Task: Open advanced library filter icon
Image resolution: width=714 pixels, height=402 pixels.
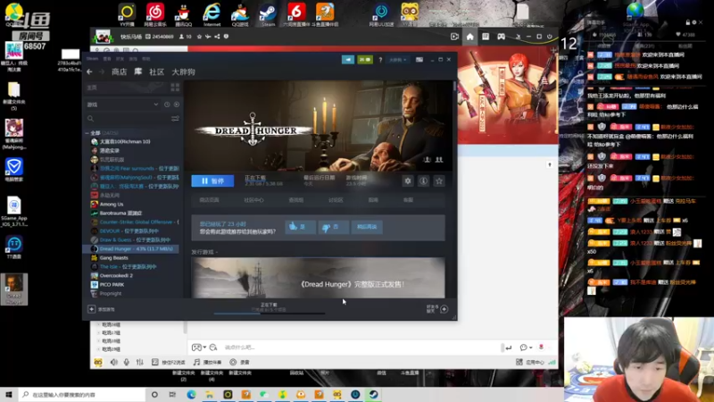Action: coord(175,119)
